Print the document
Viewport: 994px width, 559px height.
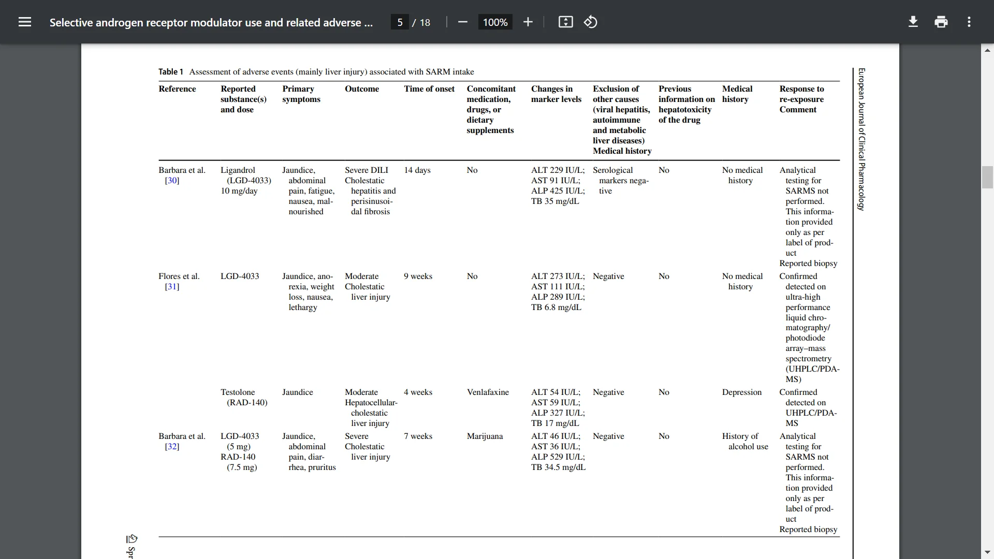coord(941,22)
